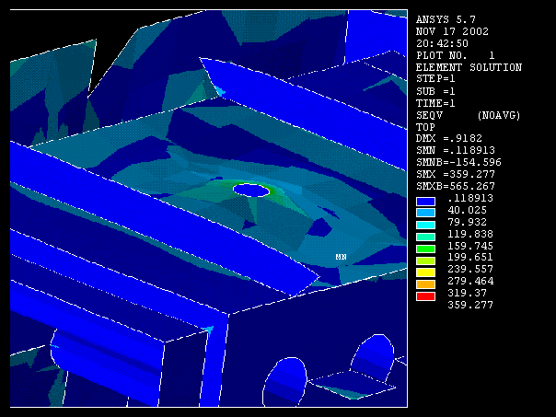Click the NOV 17 2002 date text
Image resolution: width=556 pixels, height=417 pixels.
coord(449,31)
